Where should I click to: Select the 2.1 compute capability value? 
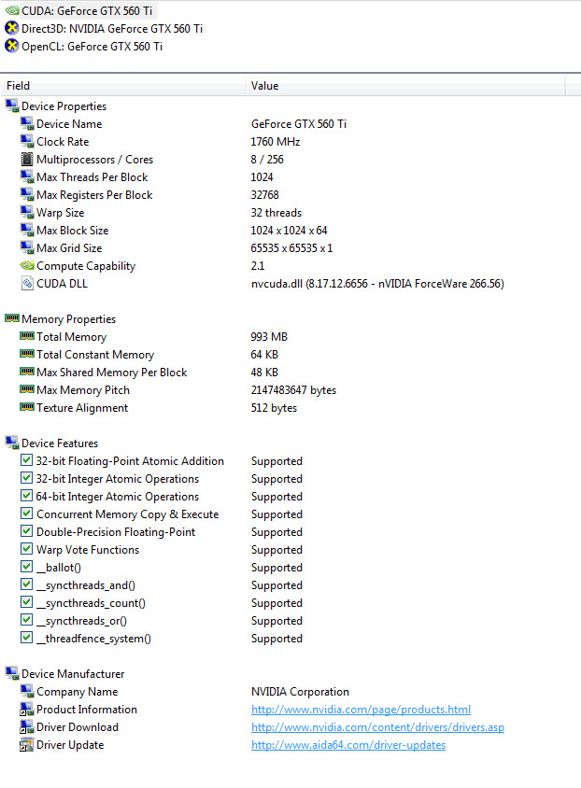[258, 265]
